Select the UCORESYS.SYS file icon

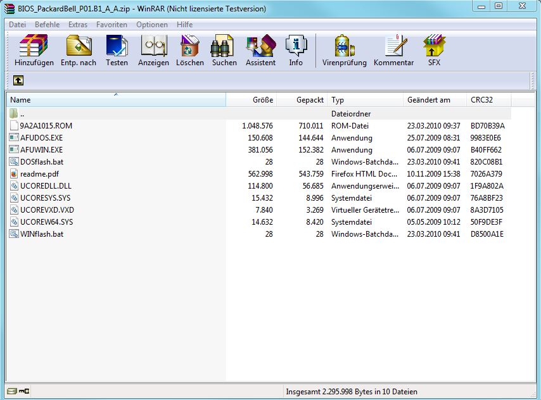click(x=14, y=198)
